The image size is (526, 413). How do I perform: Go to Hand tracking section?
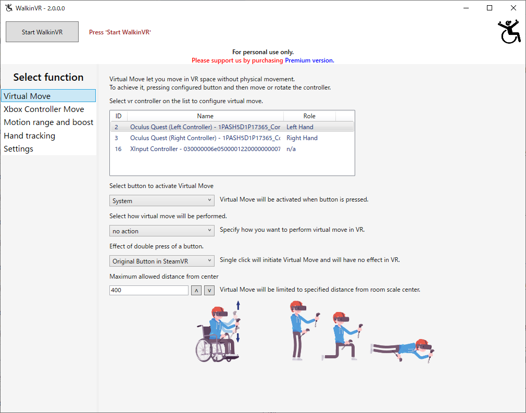(48, 135)
